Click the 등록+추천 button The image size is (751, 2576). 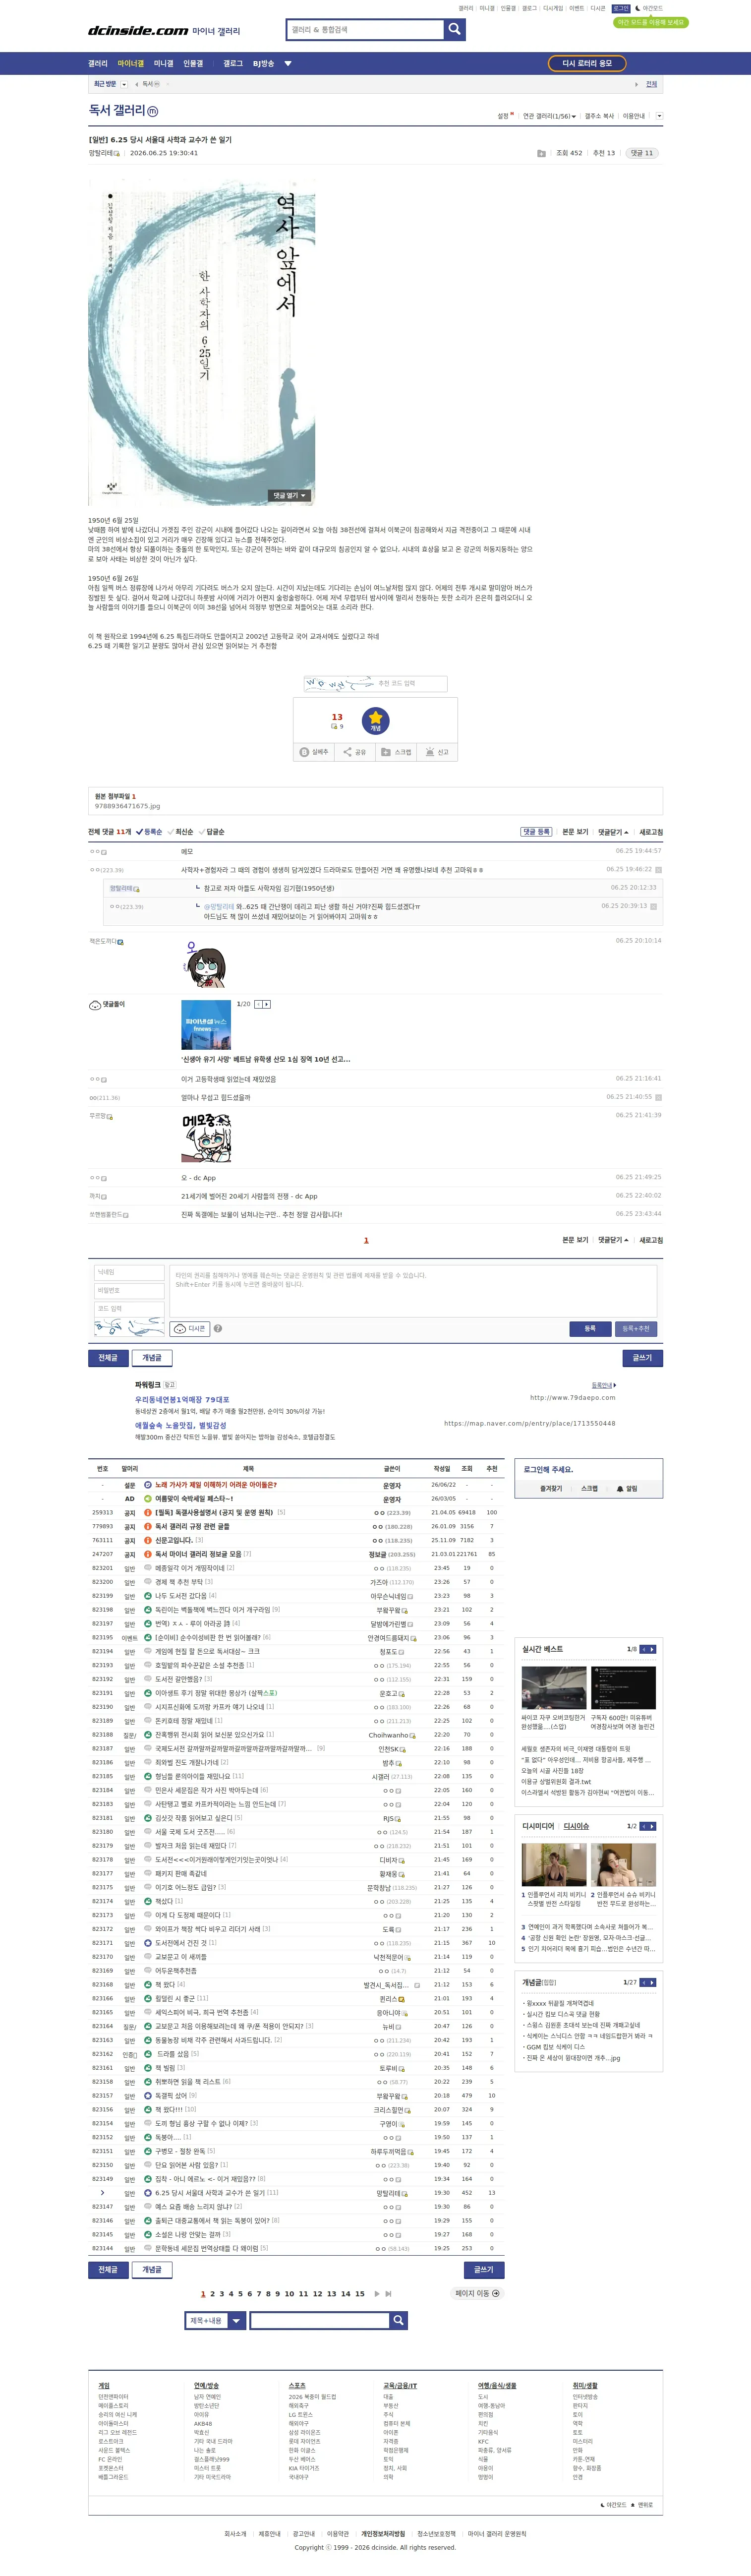636,1329
